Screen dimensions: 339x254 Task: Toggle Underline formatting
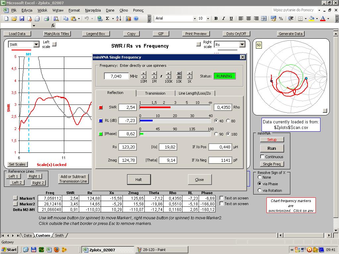(x=231, y=19)
